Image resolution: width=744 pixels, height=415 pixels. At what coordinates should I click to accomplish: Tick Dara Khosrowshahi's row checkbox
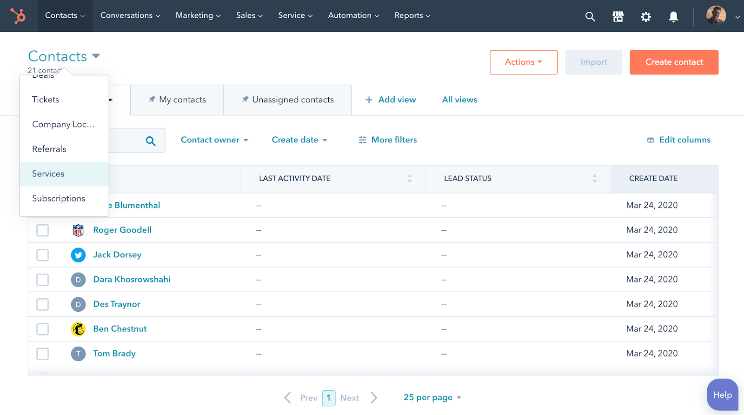click(43, 280)
